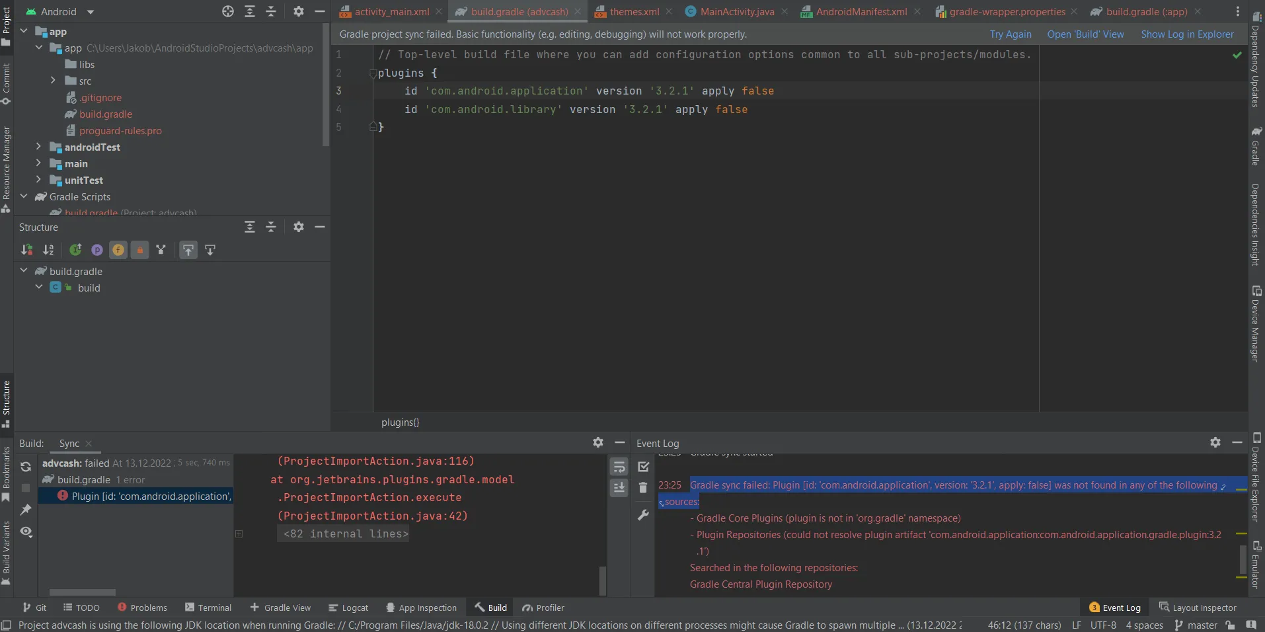The height and width of the screenshot is (632, 1265).
Task: Expand the 82 internal lines fold
Action: point(346,533)
